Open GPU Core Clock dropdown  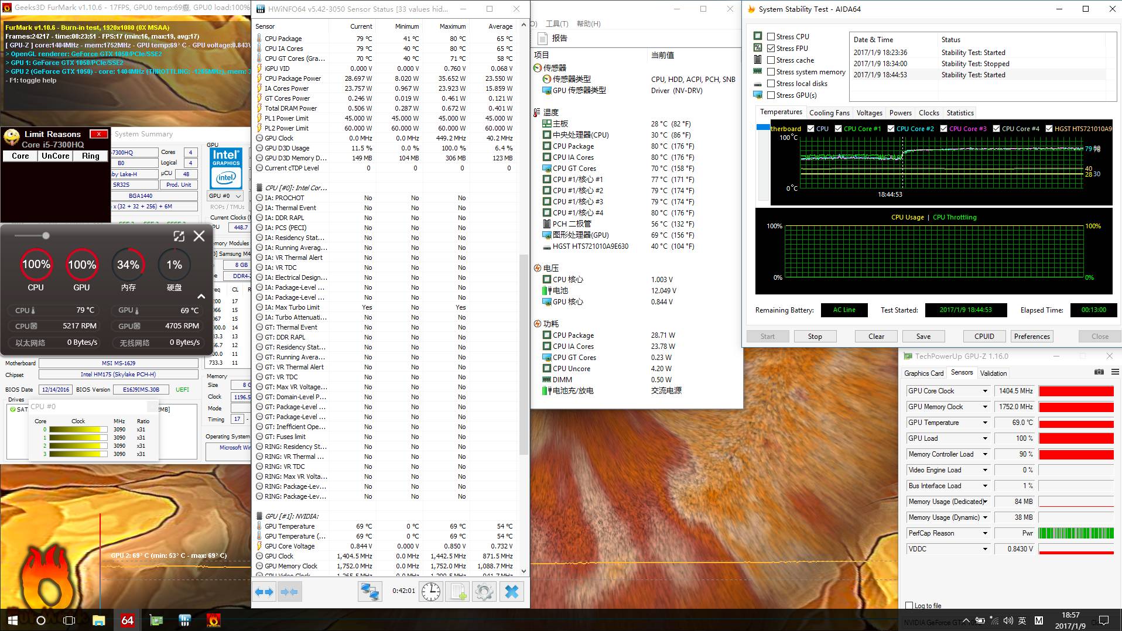985,391
